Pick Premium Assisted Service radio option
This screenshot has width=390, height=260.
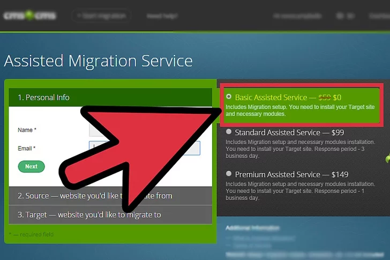(229, 174)
